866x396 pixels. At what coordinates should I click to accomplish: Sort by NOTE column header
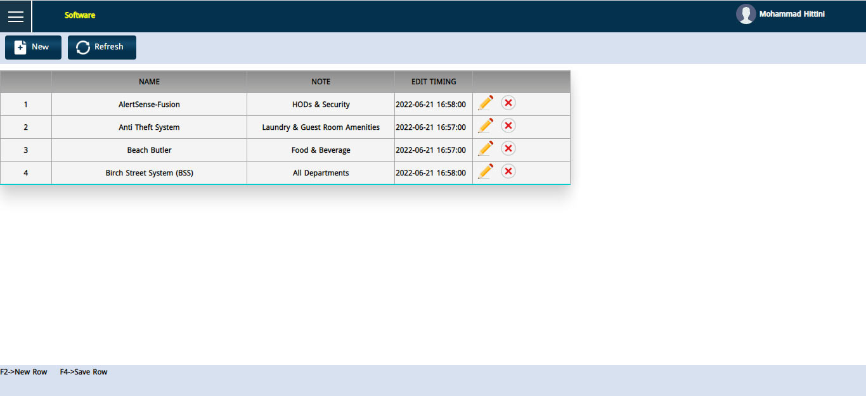(321, 82)
